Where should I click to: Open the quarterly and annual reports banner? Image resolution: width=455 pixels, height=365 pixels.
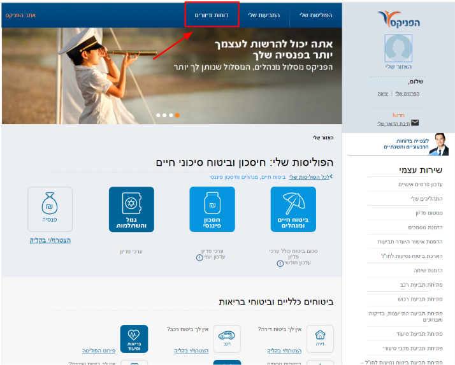(398, 144)
